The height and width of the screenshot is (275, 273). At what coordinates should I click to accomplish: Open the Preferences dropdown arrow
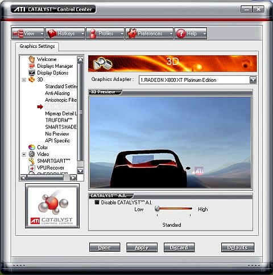171,34
